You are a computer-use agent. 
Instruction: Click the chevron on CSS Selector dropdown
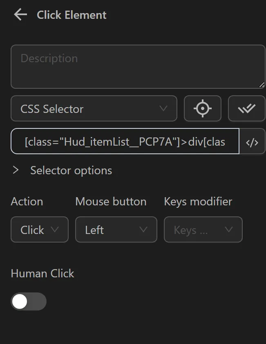164,109
